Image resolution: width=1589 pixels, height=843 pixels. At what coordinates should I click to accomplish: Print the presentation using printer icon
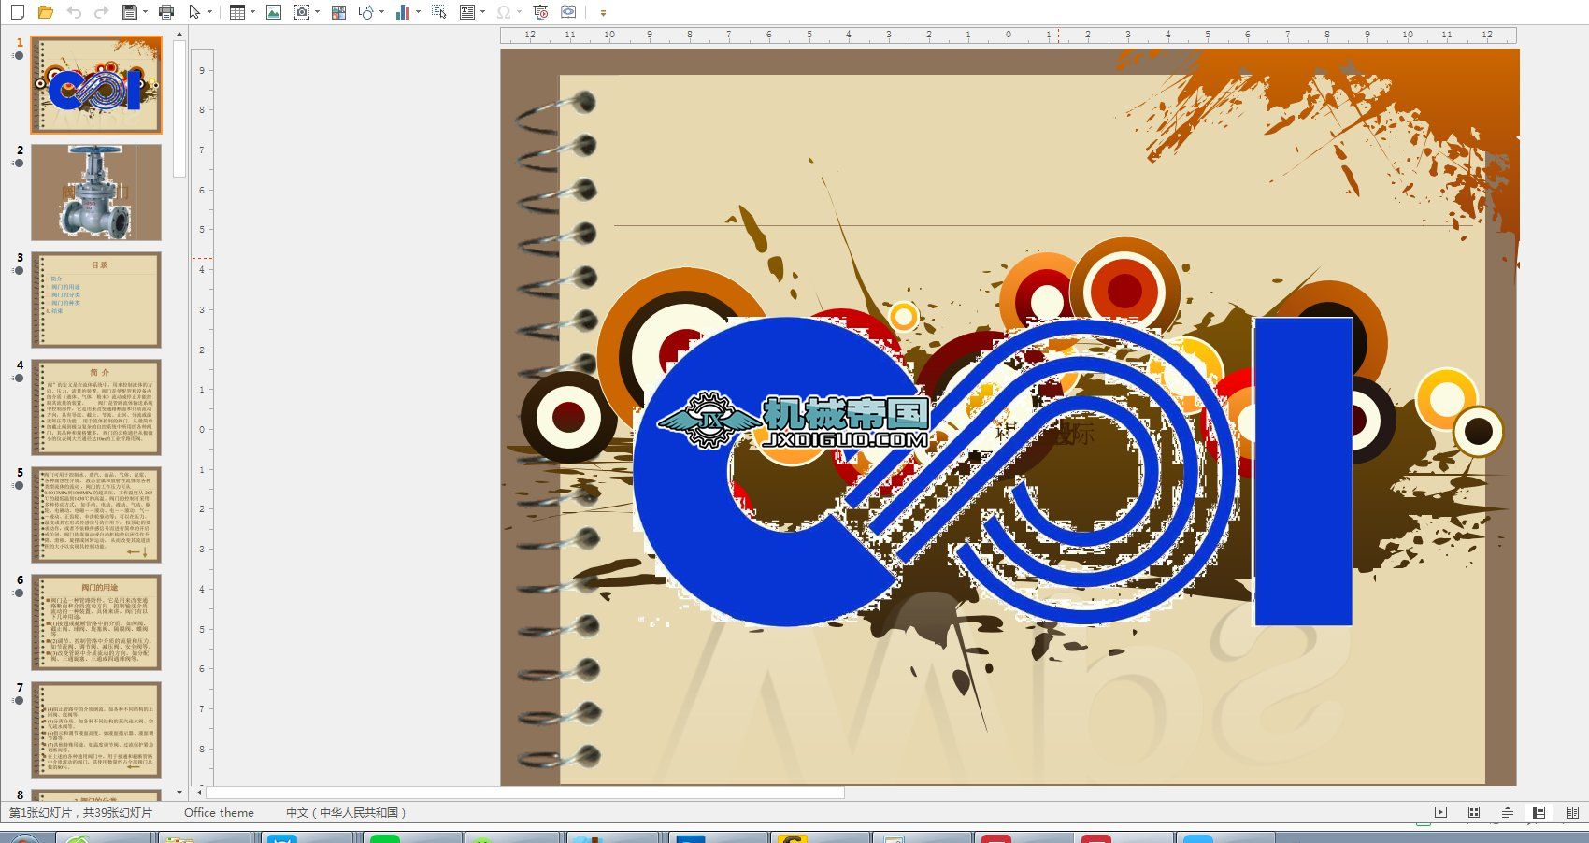(x=166, y=12)
